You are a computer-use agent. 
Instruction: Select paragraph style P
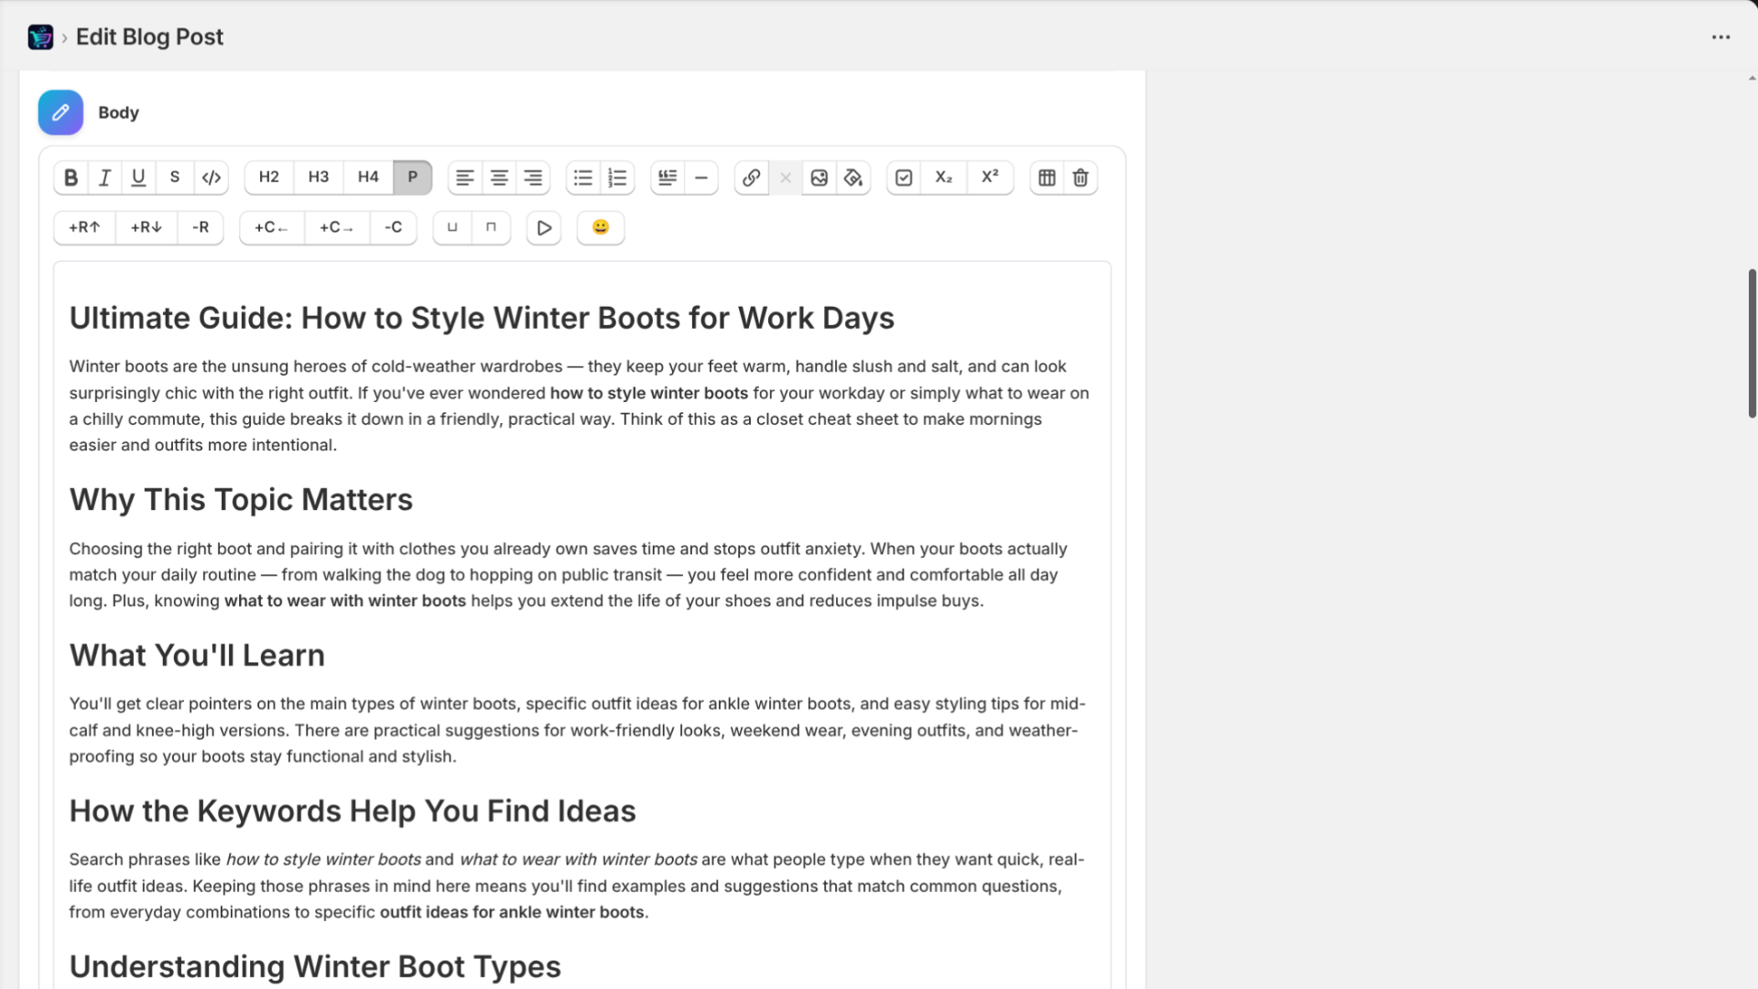pyautogui.click(x=412, y=177)
